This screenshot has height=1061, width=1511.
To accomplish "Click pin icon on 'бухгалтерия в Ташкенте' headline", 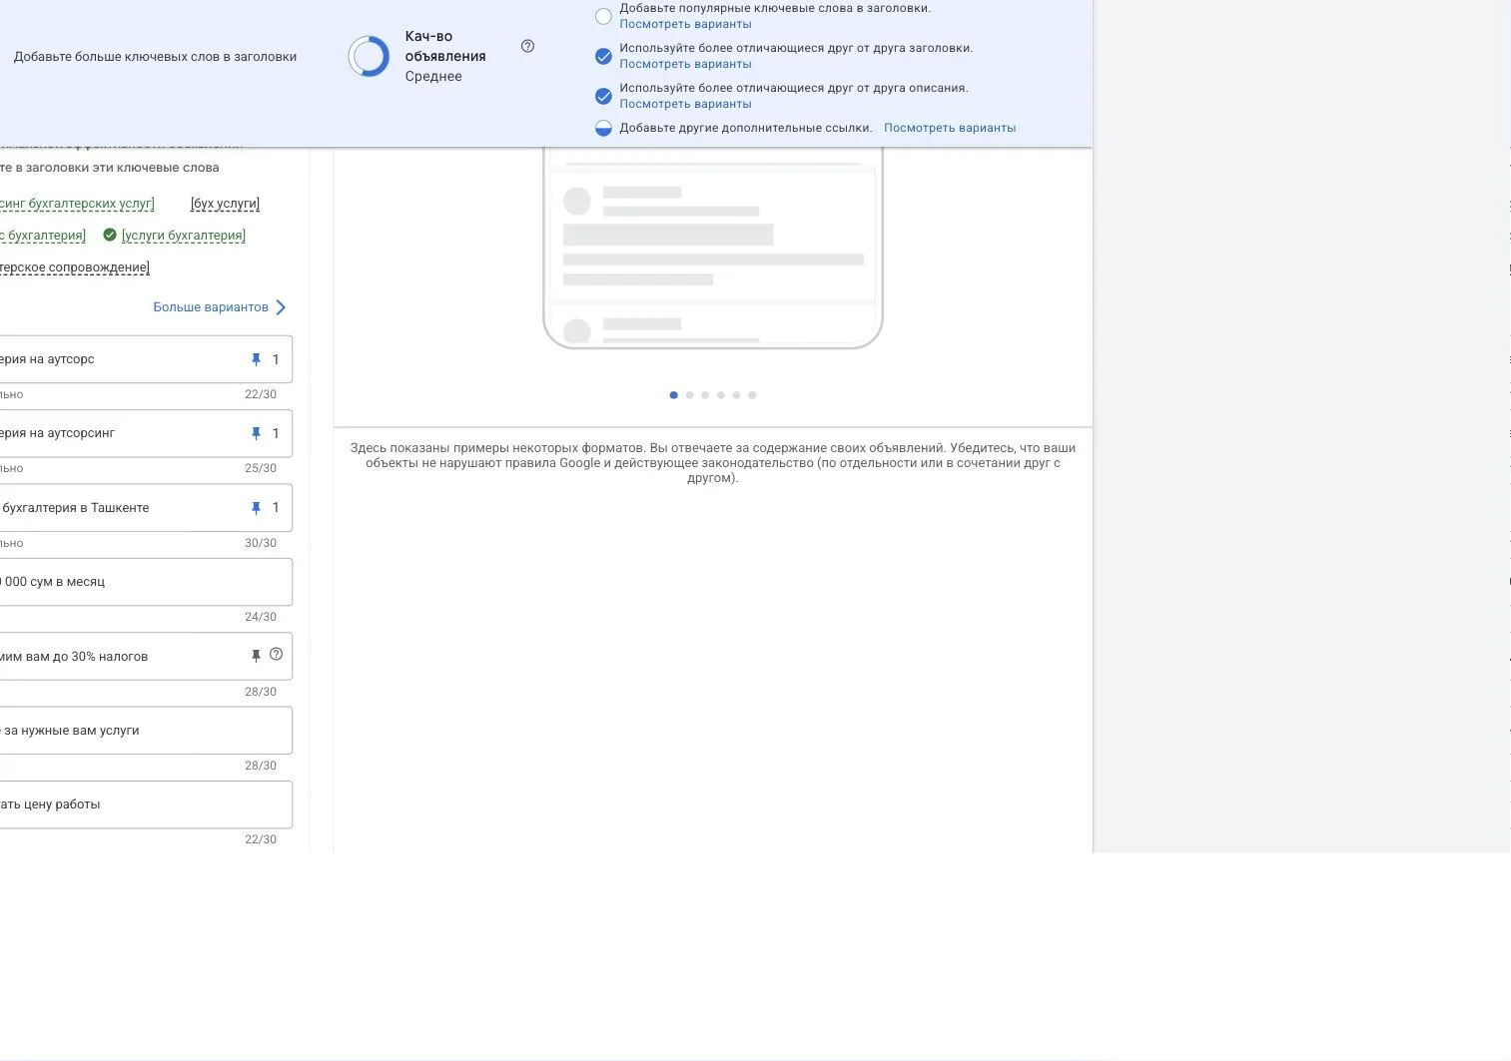I will click(256, 508).
